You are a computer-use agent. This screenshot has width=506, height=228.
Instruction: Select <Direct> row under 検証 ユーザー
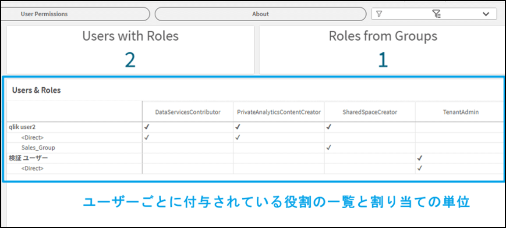point(32,168)
